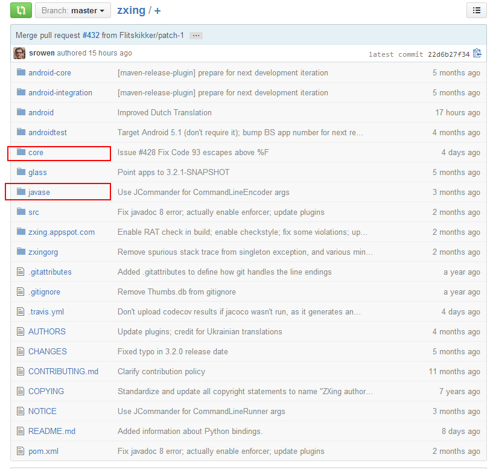Click the list view icon button
The width and height of the screenshot is (493, 469).
pos(477,10)
